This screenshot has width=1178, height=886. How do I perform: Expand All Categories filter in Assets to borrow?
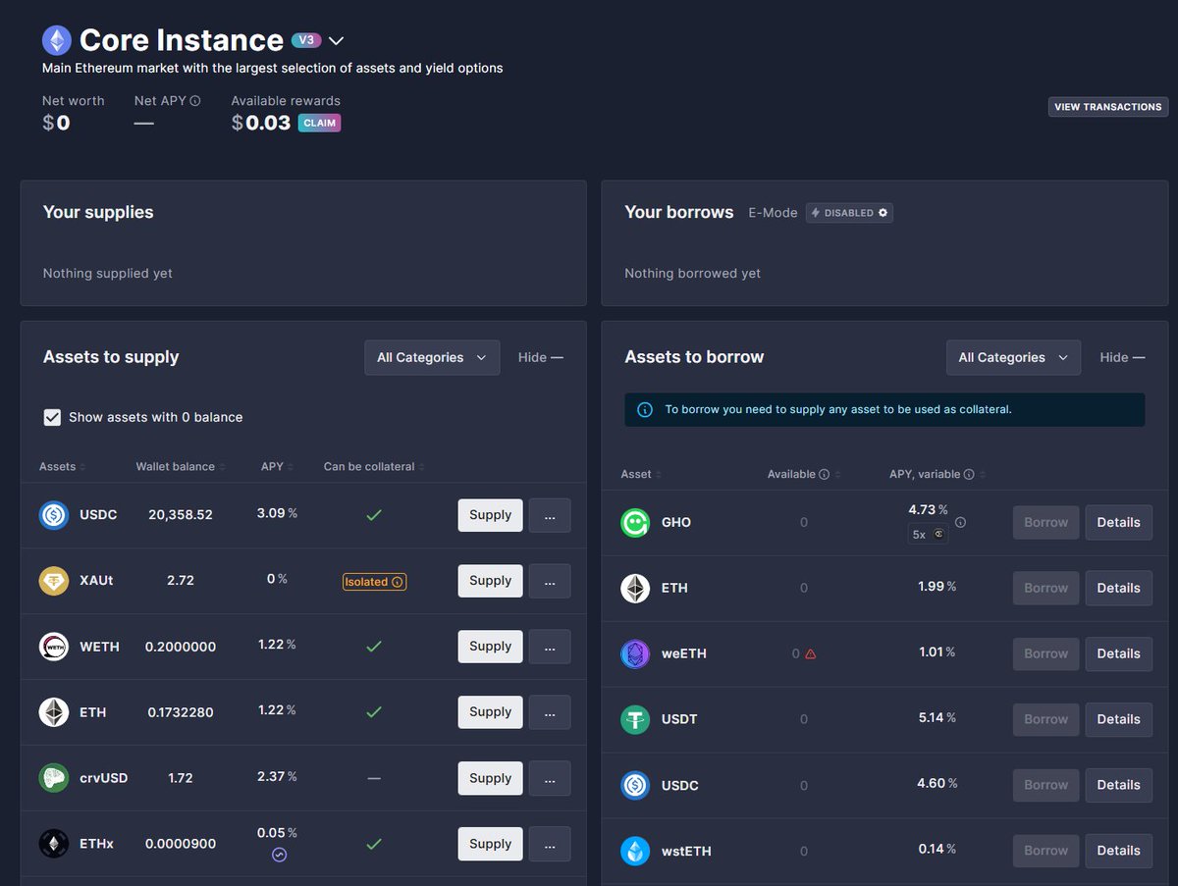1012,358
